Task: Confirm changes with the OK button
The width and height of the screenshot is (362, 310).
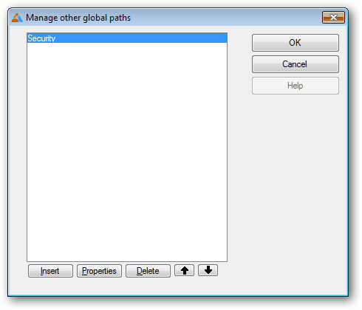Action: (x=296, y=43)
